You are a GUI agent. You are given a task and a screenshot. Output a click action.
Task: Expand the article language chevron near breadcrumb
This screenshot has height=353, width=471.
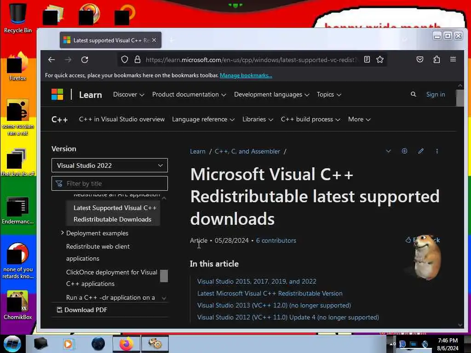(388, 151)
